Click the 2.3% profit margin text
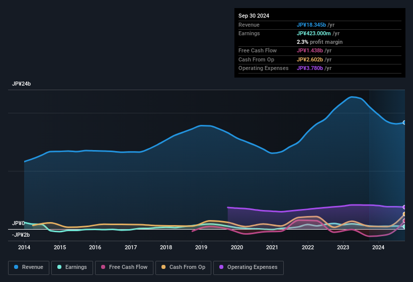Screen dimensions: 413x282 [x=319, y=42]
